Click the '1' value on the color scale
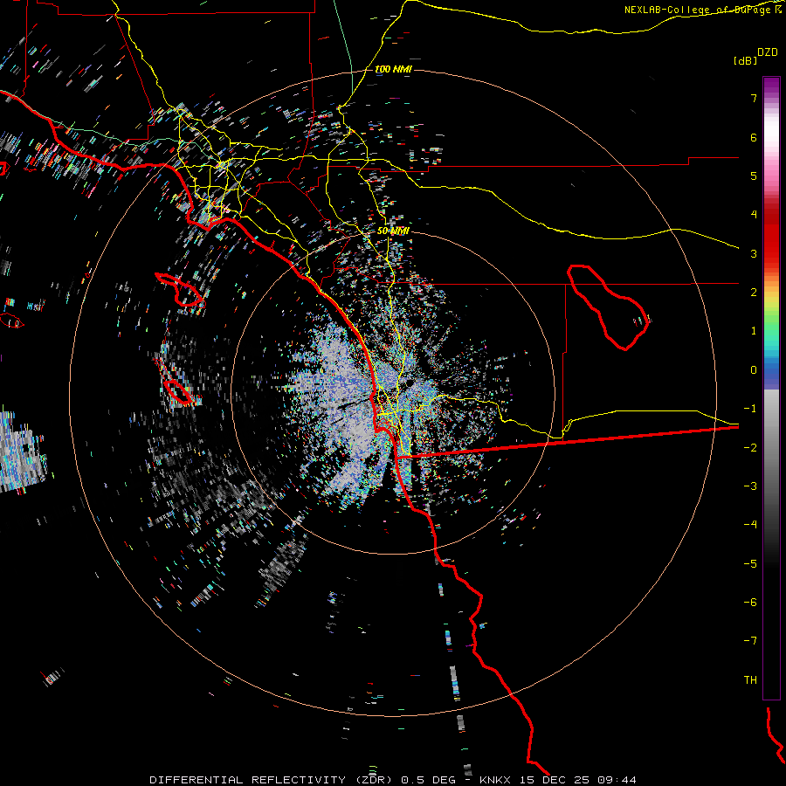Screen dimensions: 786x786 point(754,331)
